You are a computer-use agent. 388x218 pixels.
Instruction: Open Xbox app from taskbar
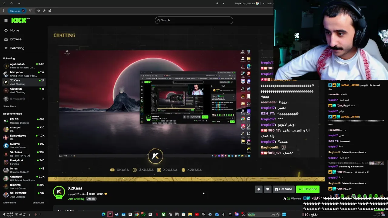click(163, 214)
